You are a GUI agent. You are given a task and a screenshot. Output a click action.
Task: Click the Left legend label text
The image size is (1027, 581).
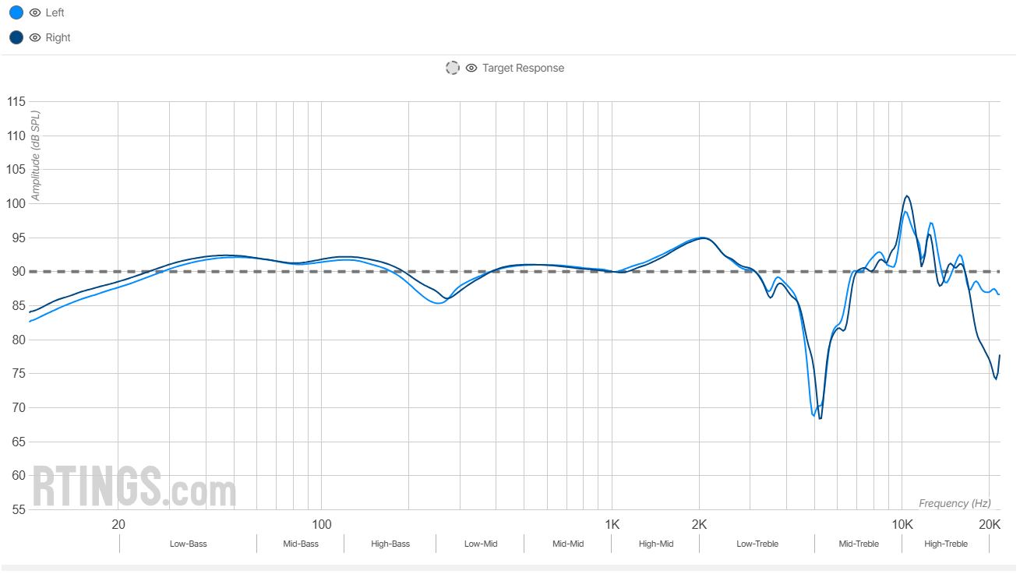point(55,12)
